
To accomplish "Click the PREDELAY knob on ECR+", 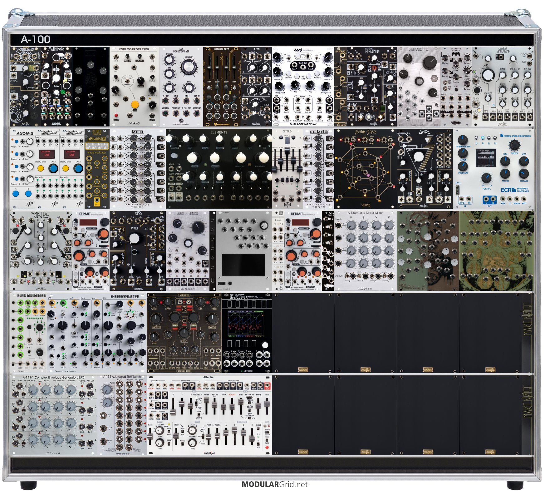I will pyautogui.click(x=463, y=166).
